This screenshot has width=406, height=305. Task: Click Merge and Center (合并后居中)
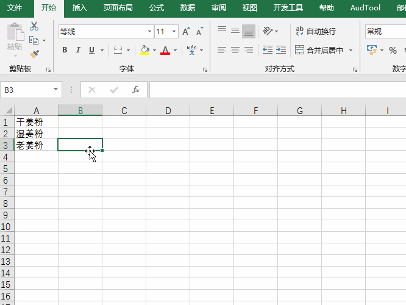coord(319,50)
